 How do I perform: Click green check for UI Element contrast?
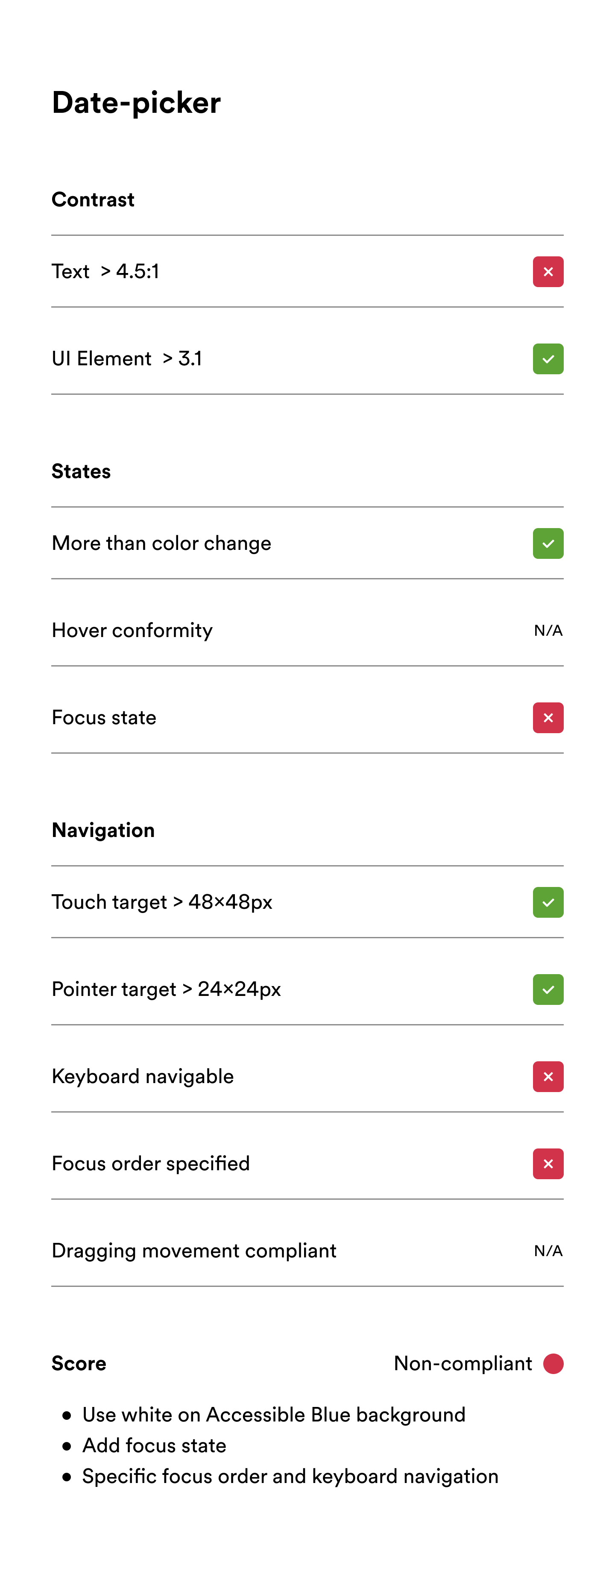(548, 358)
